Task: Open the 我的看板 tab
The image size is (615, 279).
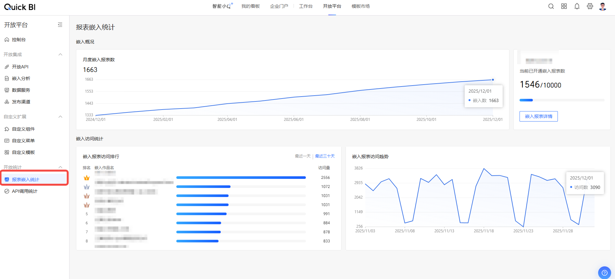Action: tap(251, 6)
